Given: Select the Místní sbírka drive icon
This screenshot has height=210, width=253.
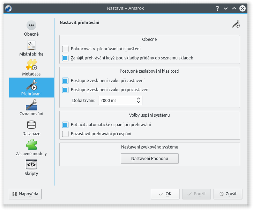Looking at the screenshot, I should click(x=31, y=45).
